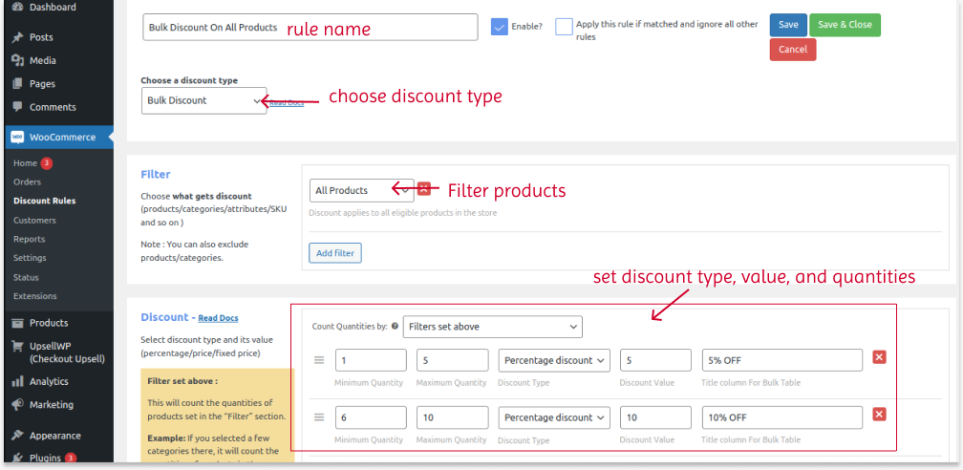Delete the 10% OFF discount row

(x=879, y=415)
